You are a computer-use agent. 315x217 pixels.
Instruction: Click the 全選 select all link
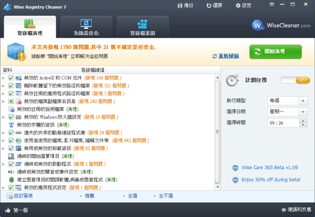coord(133,196)
